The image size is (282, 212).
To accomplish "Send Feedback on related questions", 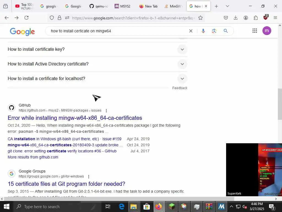I will point(180,88).
